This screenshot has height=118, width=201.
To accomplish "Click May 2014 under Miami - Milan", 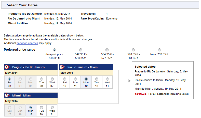I will [x=11, y=101].
